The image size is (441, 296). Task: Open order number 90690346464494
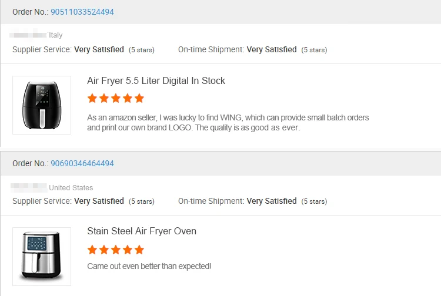pyautogui.click(x=82, y=163)
